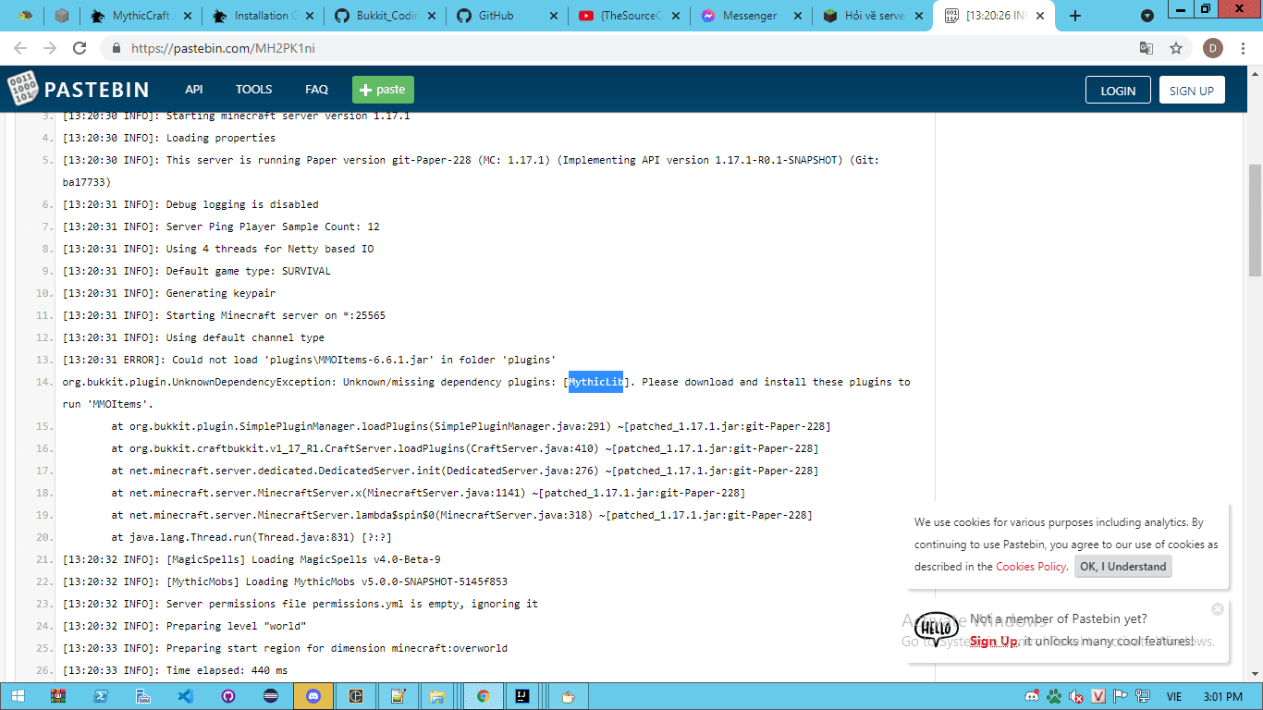Open IntelliJ IDEA from the taskbar
This screenshot has height=710, width=1263.
(524, 696)
